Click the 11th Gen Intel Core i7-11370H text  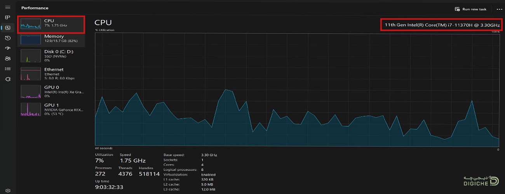click(x=442, y=25)
